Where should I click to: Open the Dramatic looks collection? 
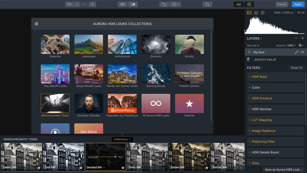click(156, 44)
